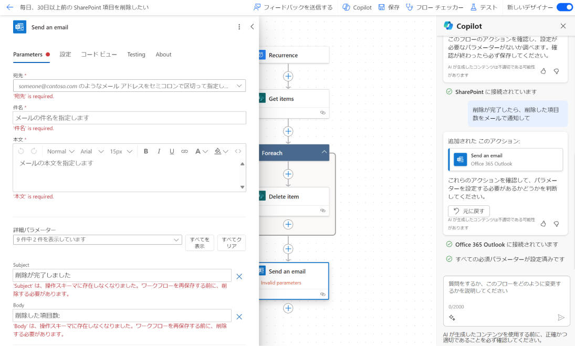This screenshot has height=346, width=575.
Task: Click the 件名 subject input field
Action: (130, 118)
